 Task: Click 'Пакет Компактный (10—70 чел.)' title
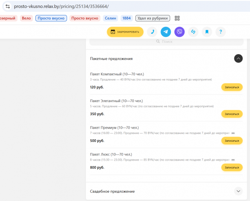117,74
